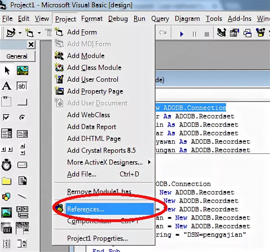The width and height of the screenshot is (270, 252).
Task: Click the End stop button
Action: tap(207, 34)
